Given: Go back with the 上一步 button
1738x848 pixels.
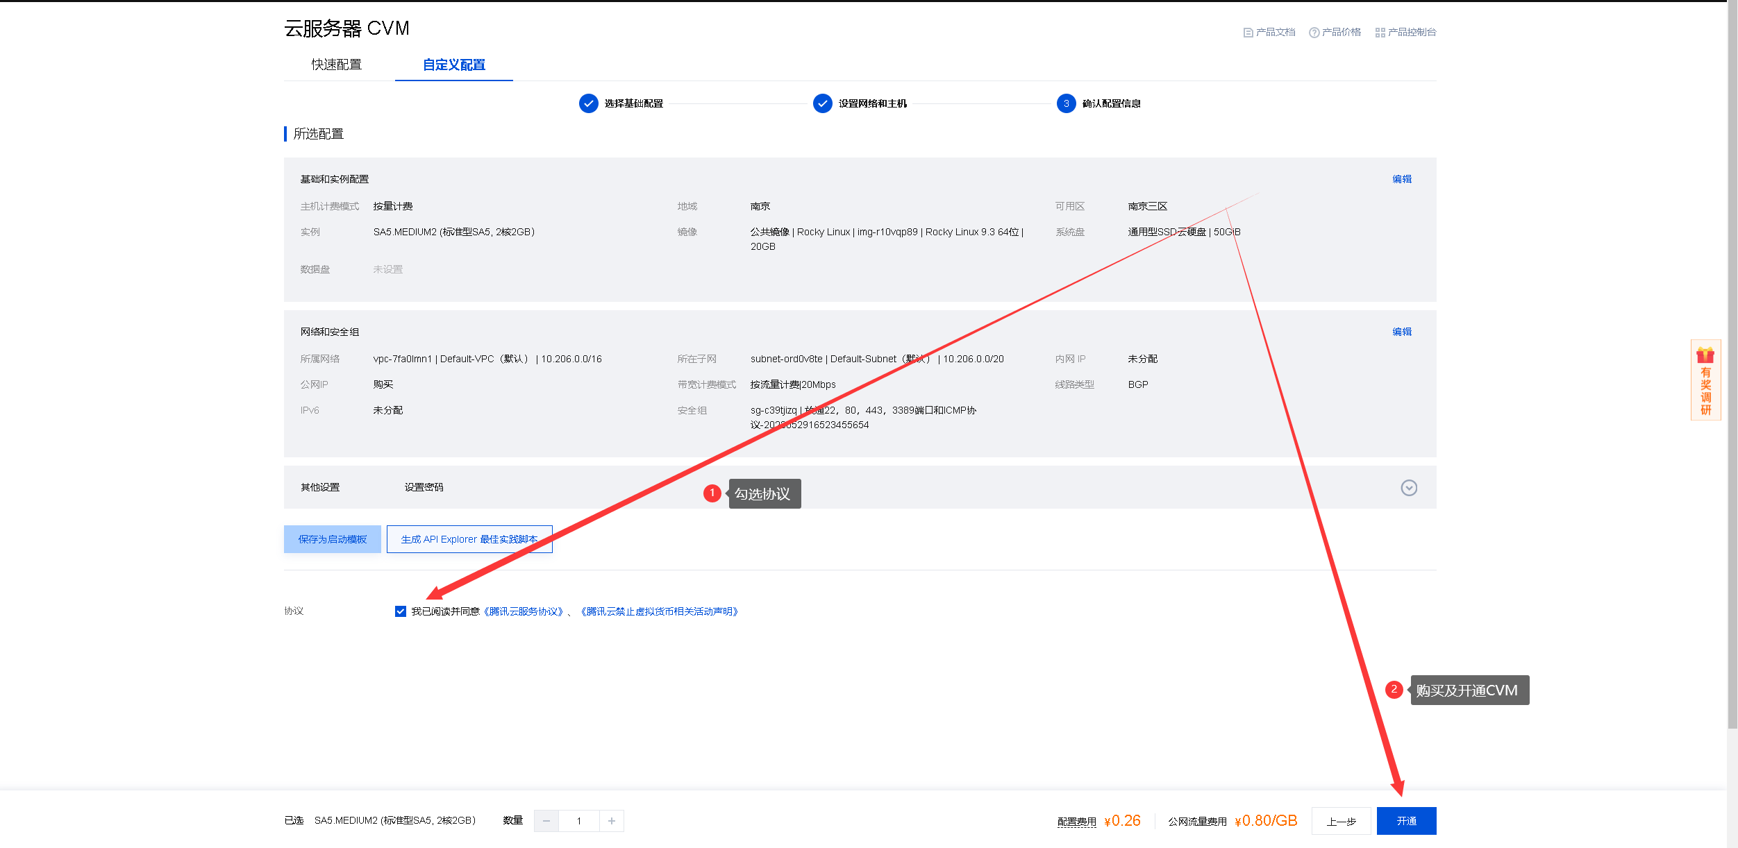Looking at the screenshot, I should point(1341,821).
